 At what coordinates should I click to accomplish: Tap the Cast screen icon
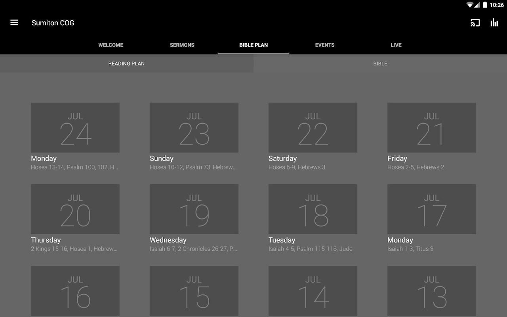475,23
